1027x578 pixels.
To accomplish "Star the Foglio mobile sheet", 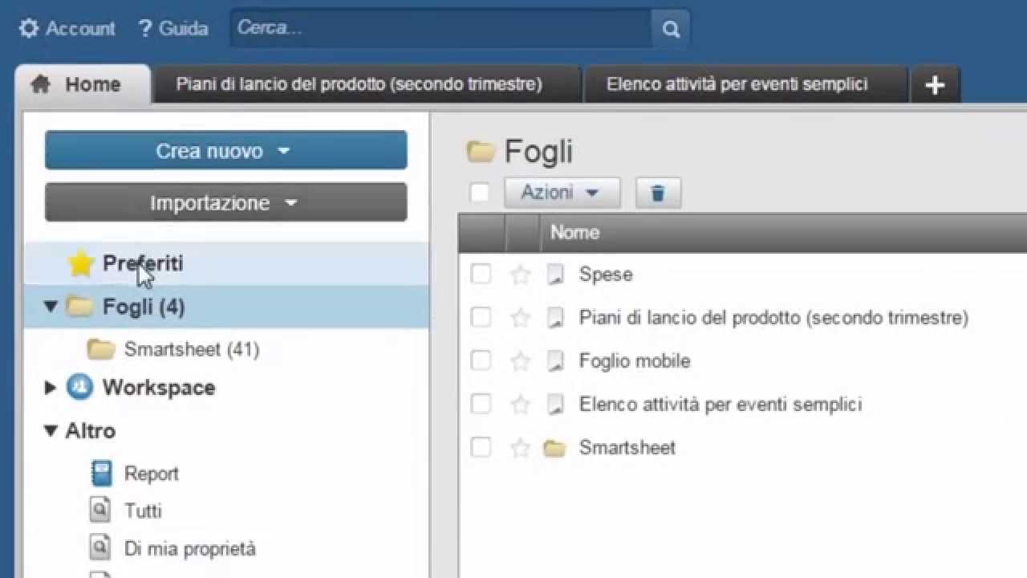I will click(521, 362).
